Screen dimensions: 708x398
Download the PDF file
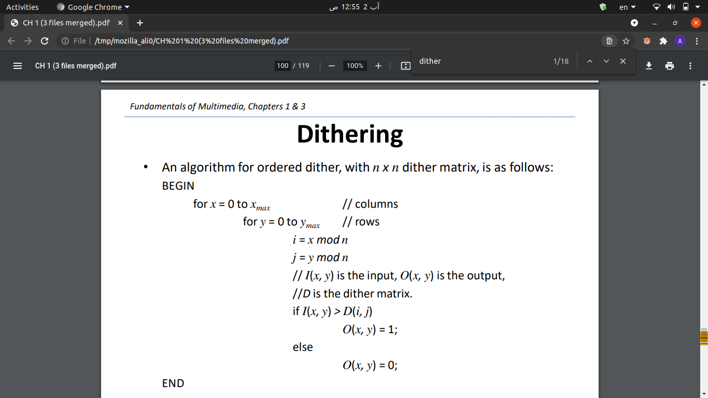pyautogui.click(x=649, y=66)
